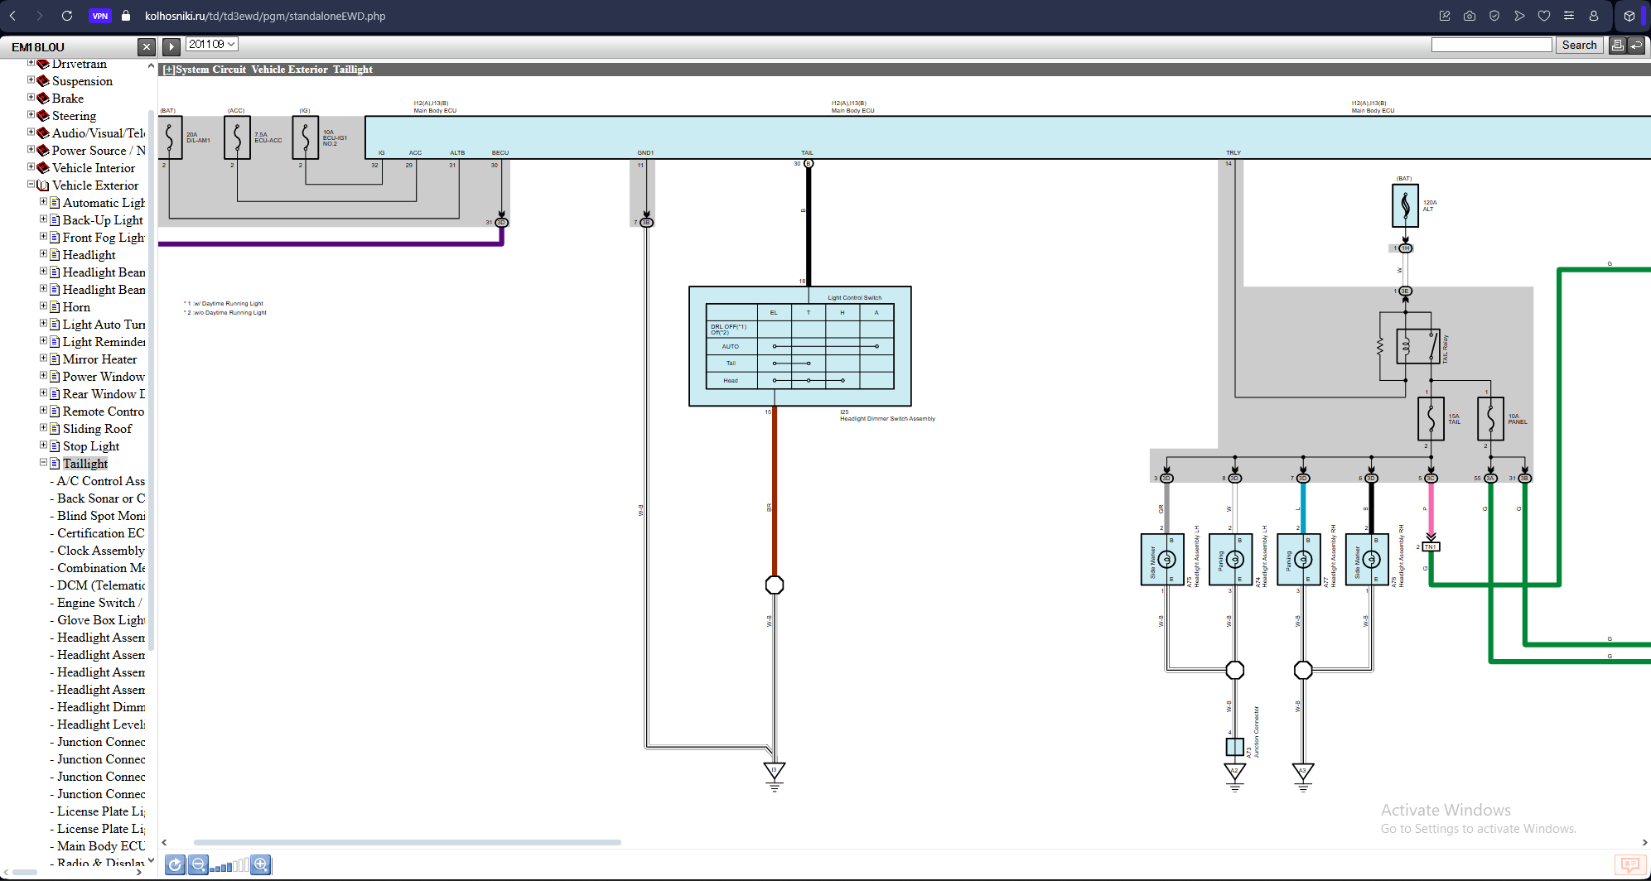The image size is (1651, 881).
Task: Open the 201109 date dropdown
Action: [211, 45]
